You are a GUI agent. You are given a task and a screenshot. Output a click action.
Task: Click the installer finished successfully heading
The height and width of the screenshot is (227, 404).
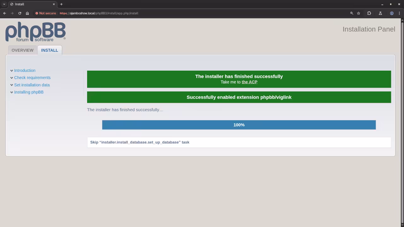[x=239, y=76]
